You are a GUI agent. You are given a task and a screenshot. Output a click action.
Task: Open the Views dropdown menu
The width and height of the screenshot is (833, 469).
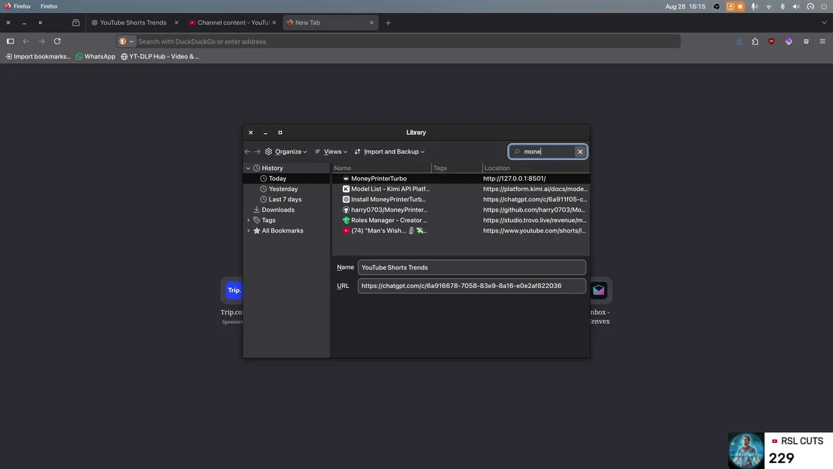pyautogui.click(x=331, y=152)
